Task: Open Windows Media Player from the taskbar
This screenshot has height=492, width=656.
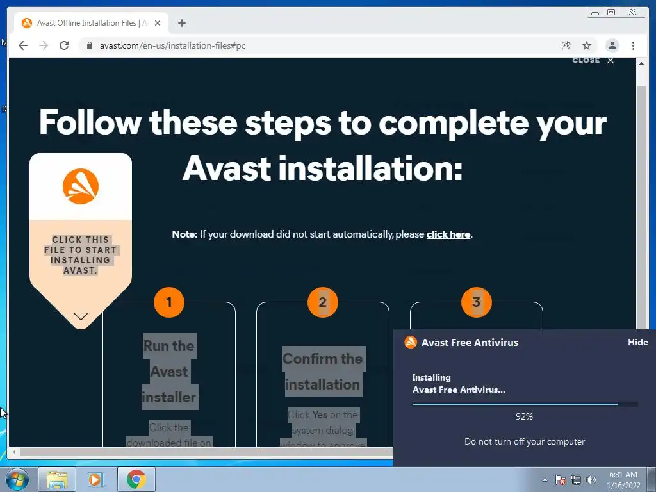Action: pyautogui.click(x=96, y=479)
